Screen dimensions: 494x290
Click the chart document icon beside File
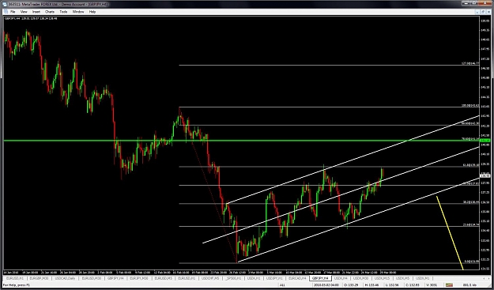pos(5,12)
